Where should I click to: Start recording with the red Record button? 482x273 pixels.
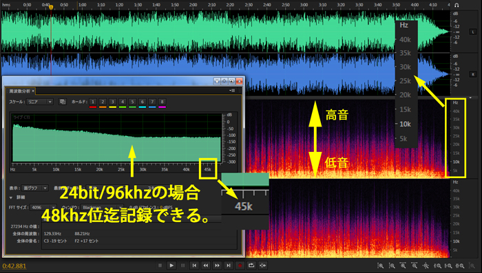point(240,265)
